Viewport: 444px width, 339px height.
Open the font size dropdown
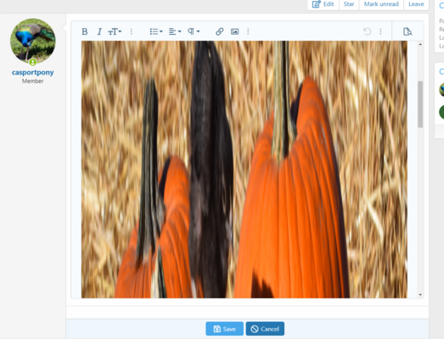pyautogui.click(x=115, y=31)
